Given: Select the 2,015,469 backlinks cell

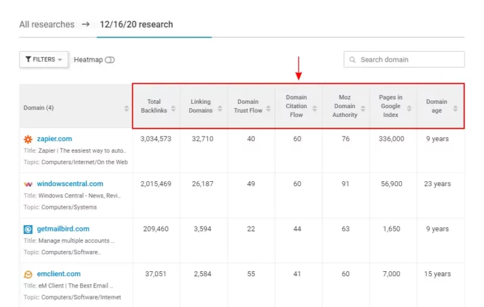Looking at the screenshot, I should [156, 184].
